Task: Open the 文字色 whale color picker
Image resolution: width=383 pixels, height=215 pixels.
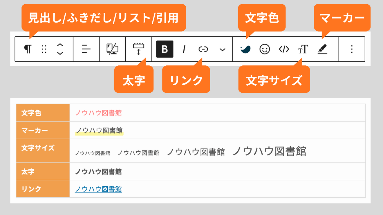Action: pyautogui.click(x=245, y=49)
